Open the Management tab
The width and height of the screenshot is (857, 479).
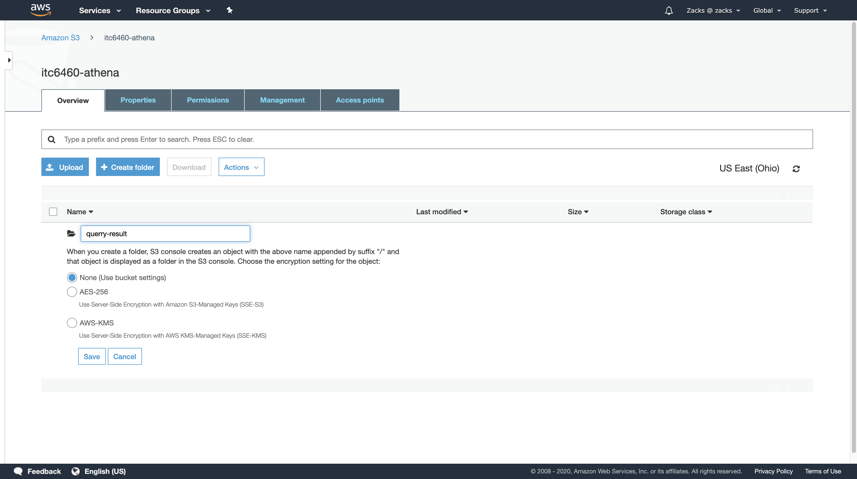click(282, 100)
